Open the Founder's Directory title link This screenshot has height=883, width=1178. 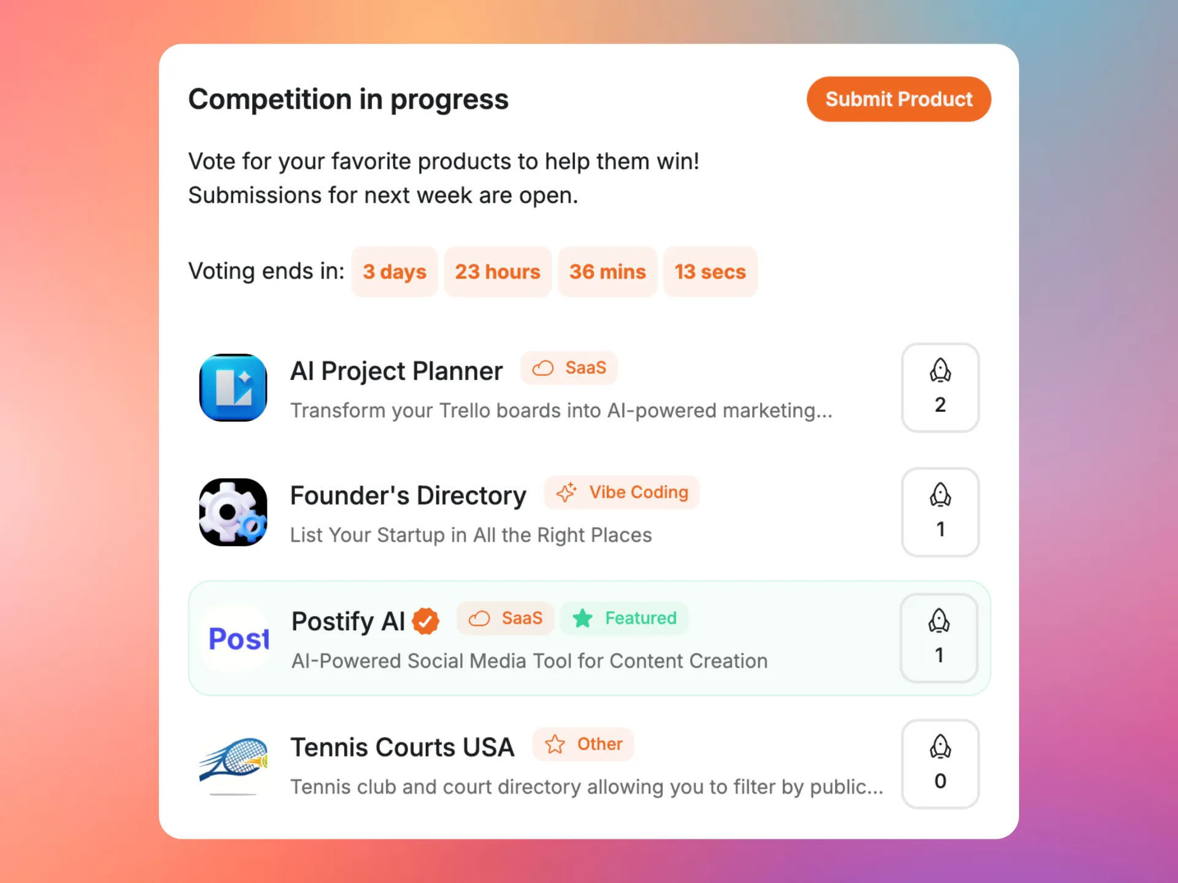(x=408, y=495)
